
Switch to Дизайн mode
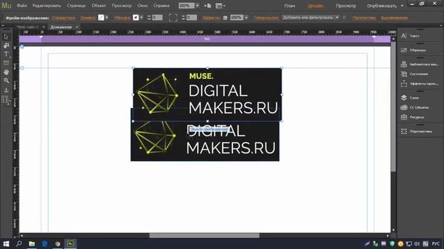coord(315,6)
